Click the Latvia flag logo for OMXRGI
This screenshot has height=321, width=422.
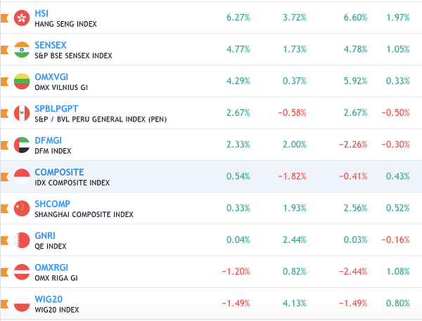[22, 272]
